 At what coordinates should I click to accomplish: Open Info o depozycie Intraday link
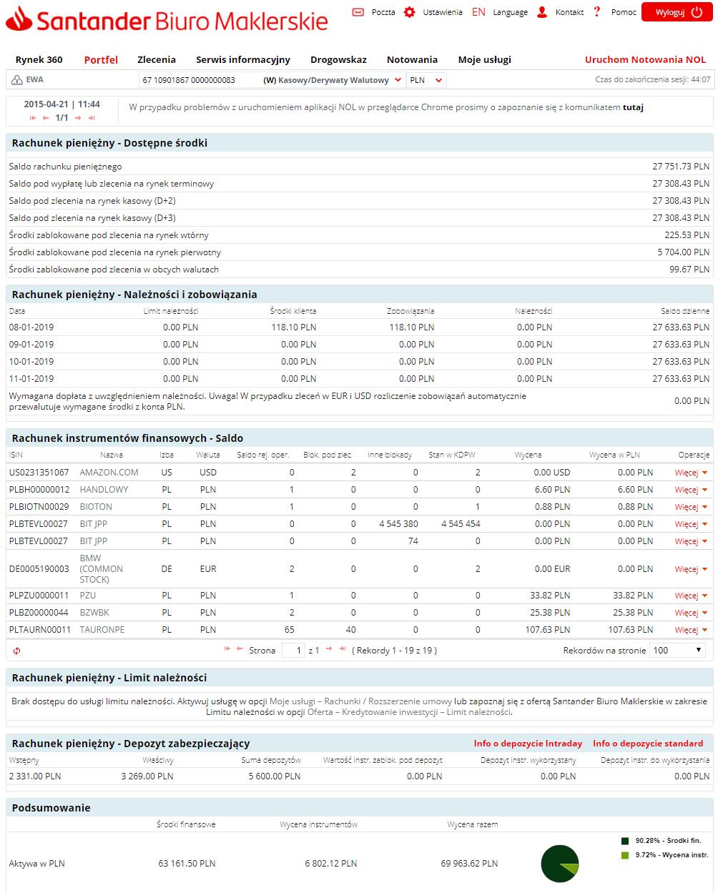[528, 744]
